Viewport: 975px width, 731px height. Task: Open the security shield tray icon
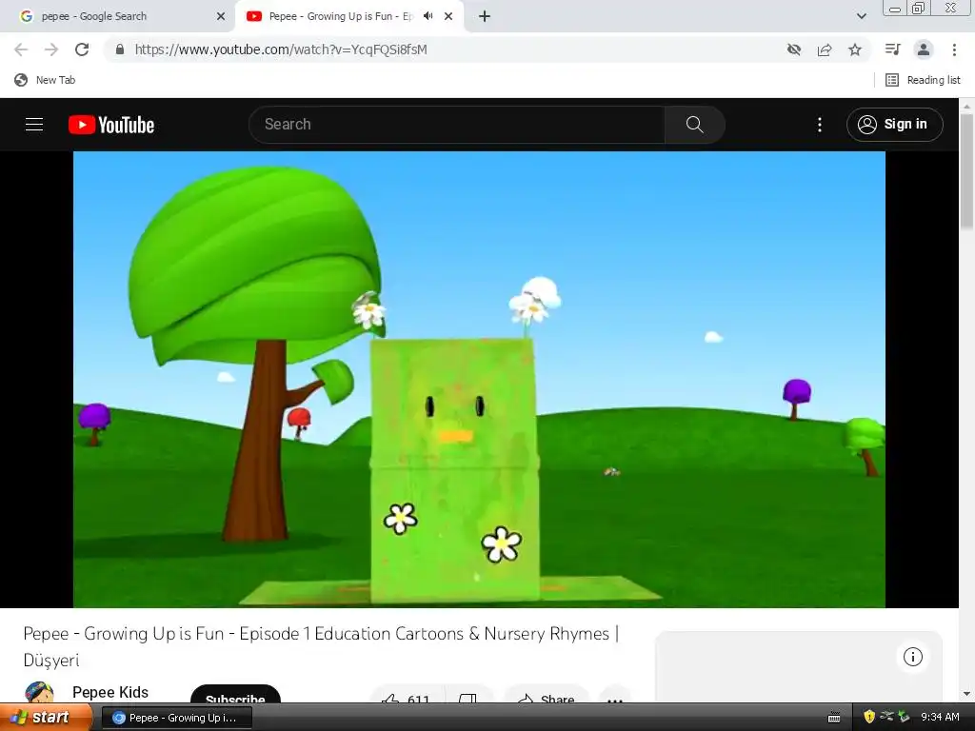tap(869, 718)
